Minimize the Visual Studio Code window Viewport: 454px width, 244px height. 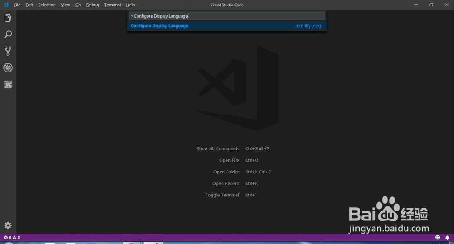416,5
